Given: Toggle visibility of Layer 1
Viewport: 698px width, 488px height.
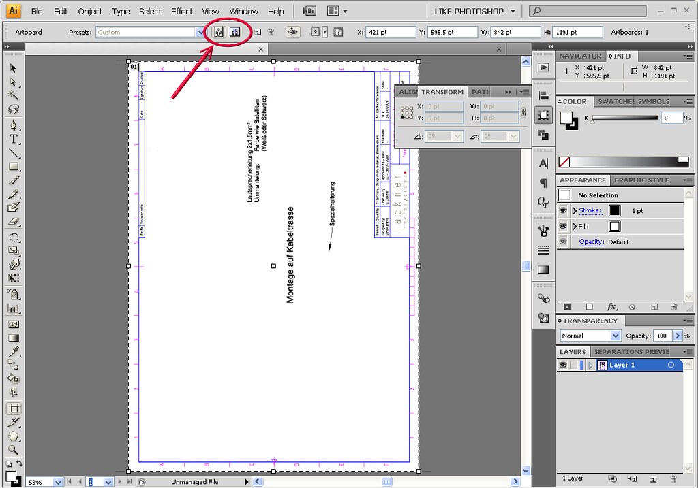Looking at the screenshot, I should click(563, 365).
